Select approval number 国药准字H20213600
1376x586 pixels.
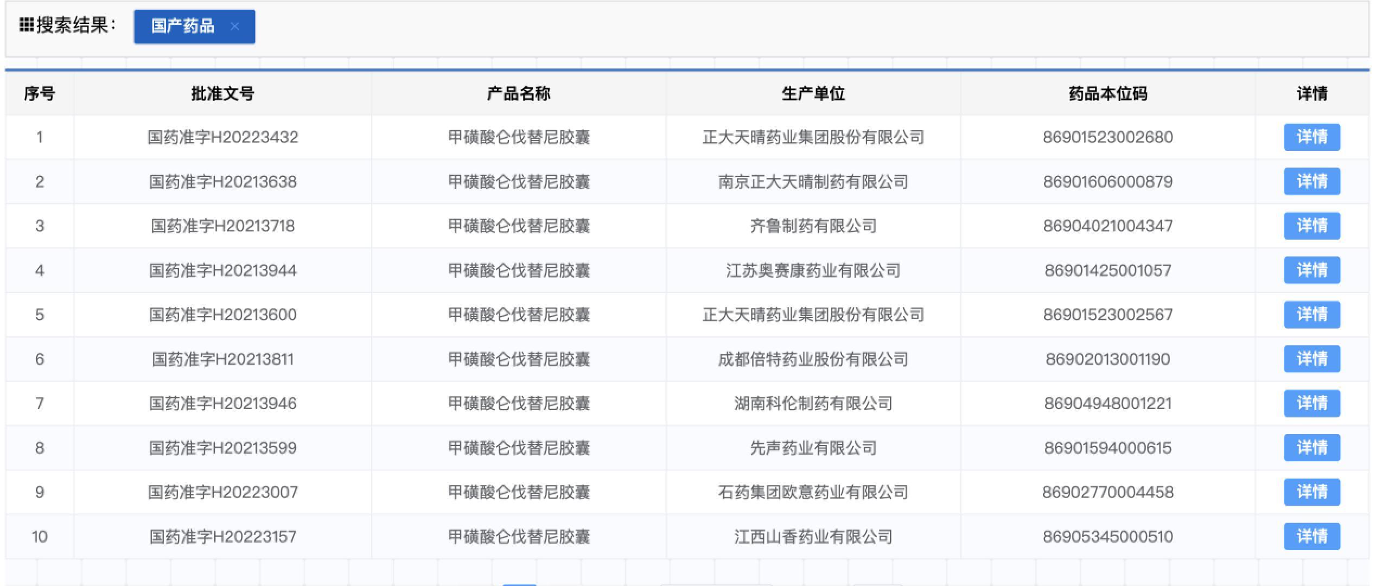coord(222,315)
